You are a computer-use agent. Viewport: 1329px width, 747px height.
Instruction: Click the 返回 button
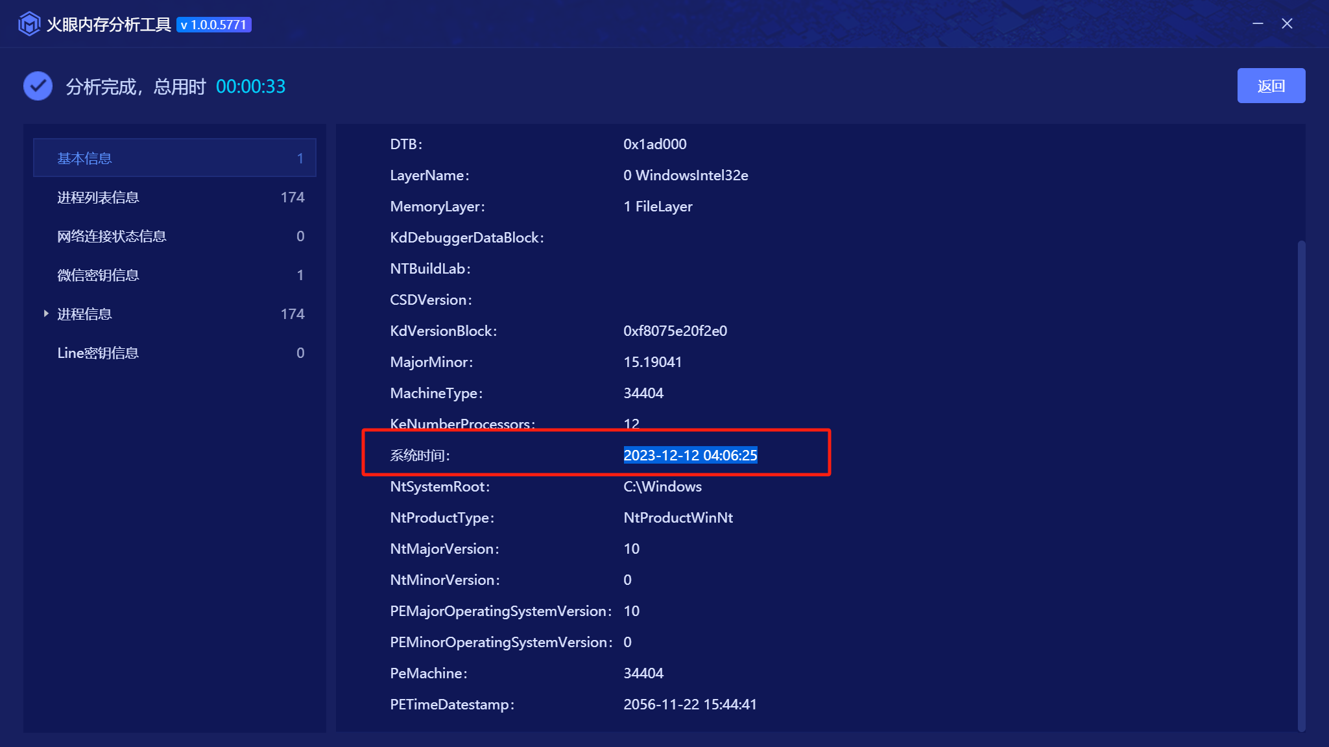1271,86
